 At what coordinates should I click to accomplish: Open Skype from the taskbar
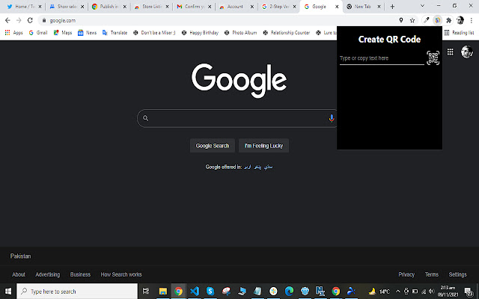210,291
